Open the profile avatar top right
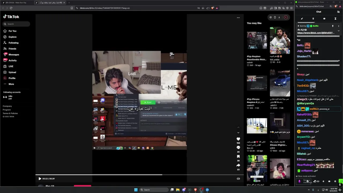This screenshot has width=343, height=193. pyautogui.click(x=286, y=17)
